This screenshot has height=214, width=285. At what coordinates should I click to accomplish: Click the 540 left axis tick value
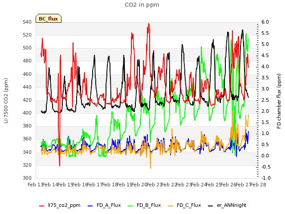pos(27,22)
